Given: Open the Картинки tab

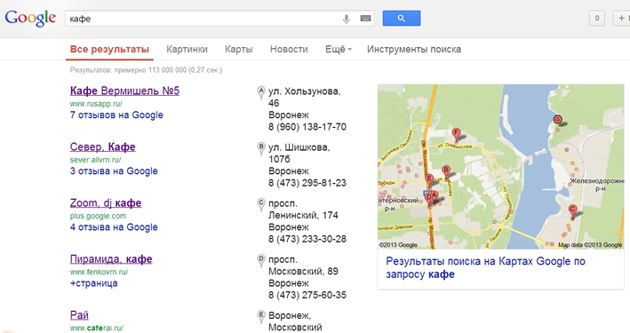Looking at the screenshot, I should (x=187, y=50).
